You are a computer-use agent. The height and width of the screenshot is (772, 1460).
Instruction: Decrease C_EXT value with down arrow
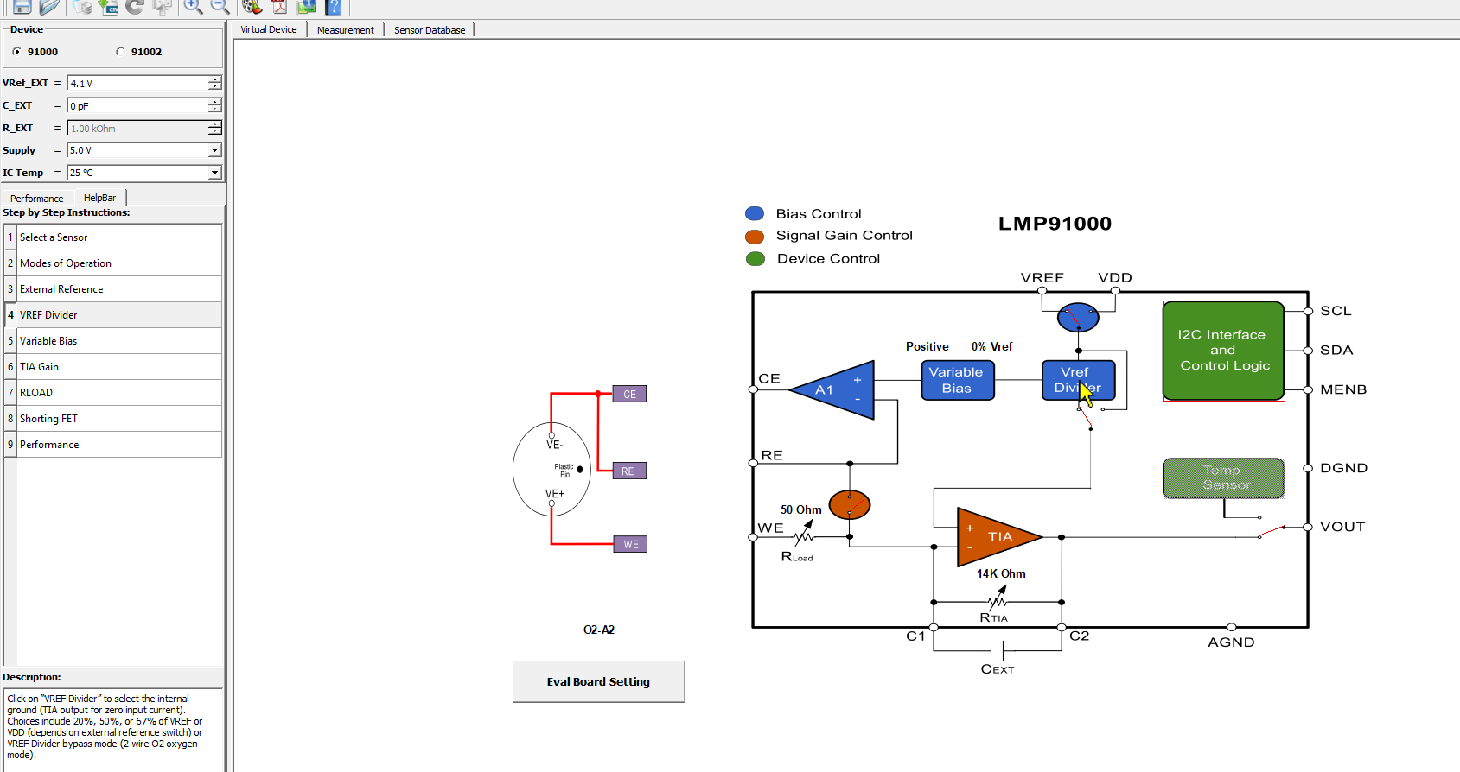pos(214,110)
